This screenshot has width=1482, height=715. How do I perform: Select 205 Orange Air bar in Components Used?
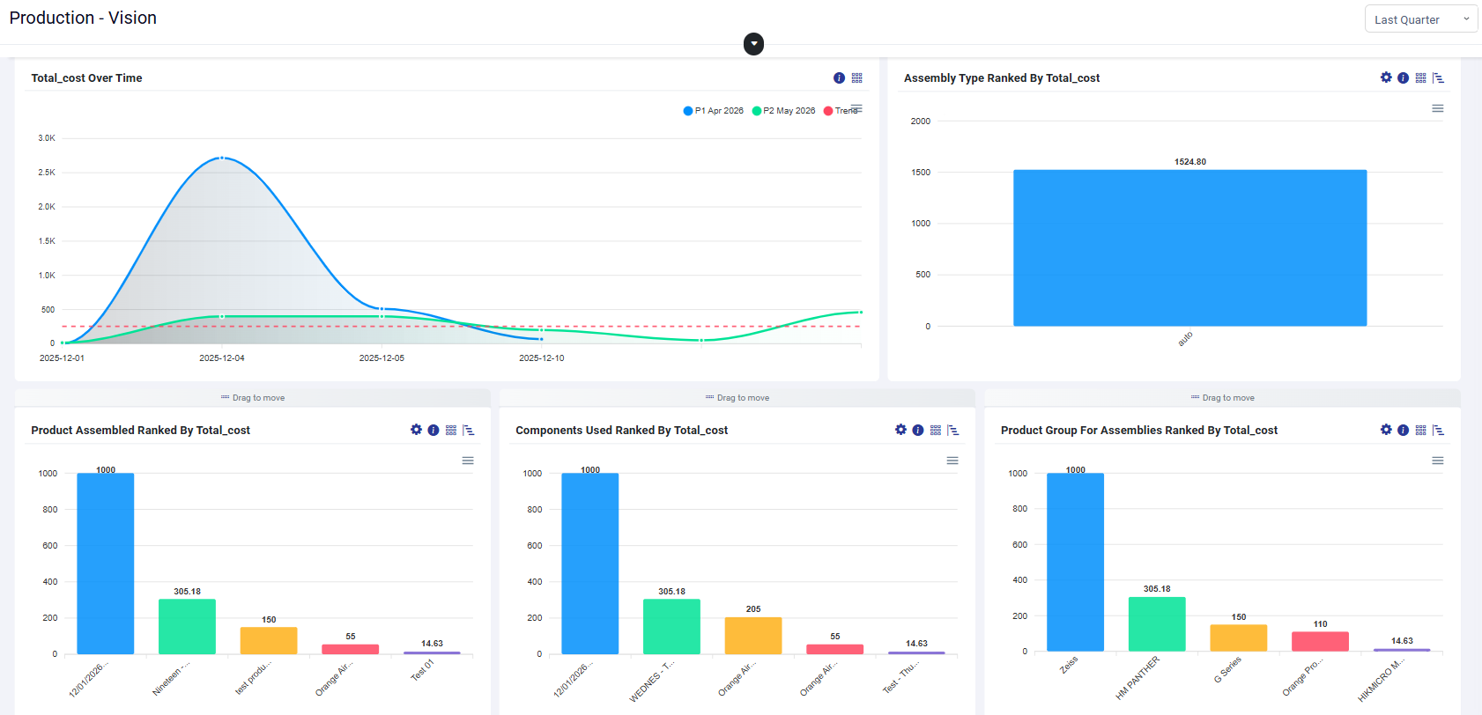[753, 636]
